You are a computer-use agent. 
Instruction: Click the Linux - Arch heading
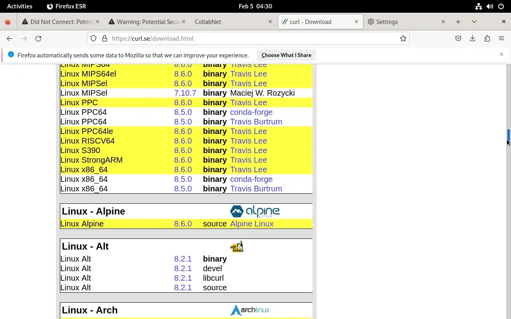(89, 310)
